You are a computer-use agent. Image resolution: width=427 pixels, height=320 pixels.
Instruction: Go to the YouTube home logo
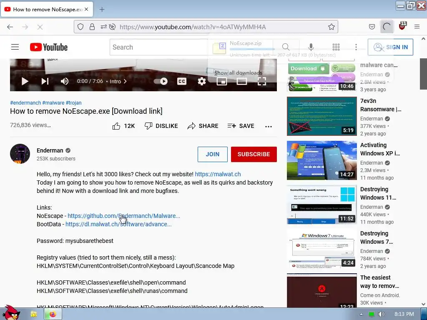click(x=49, y=47)
